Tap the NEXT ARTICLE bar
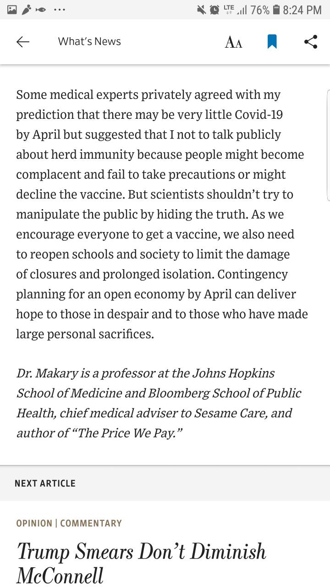Image resolution: width=330 pixels, height=587 pixels. pos(165,483)
